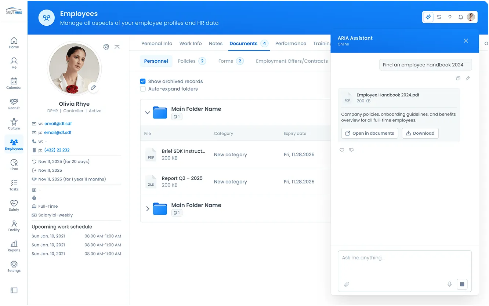
Task: Select the Documents tab
Action: coord(249,43)
